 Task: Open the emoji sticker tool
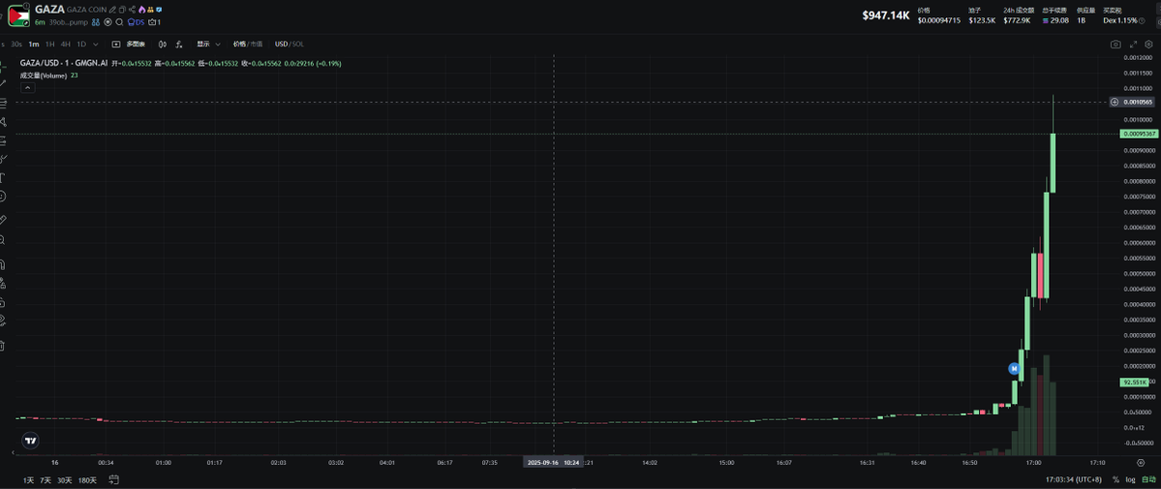pos(4,197)
